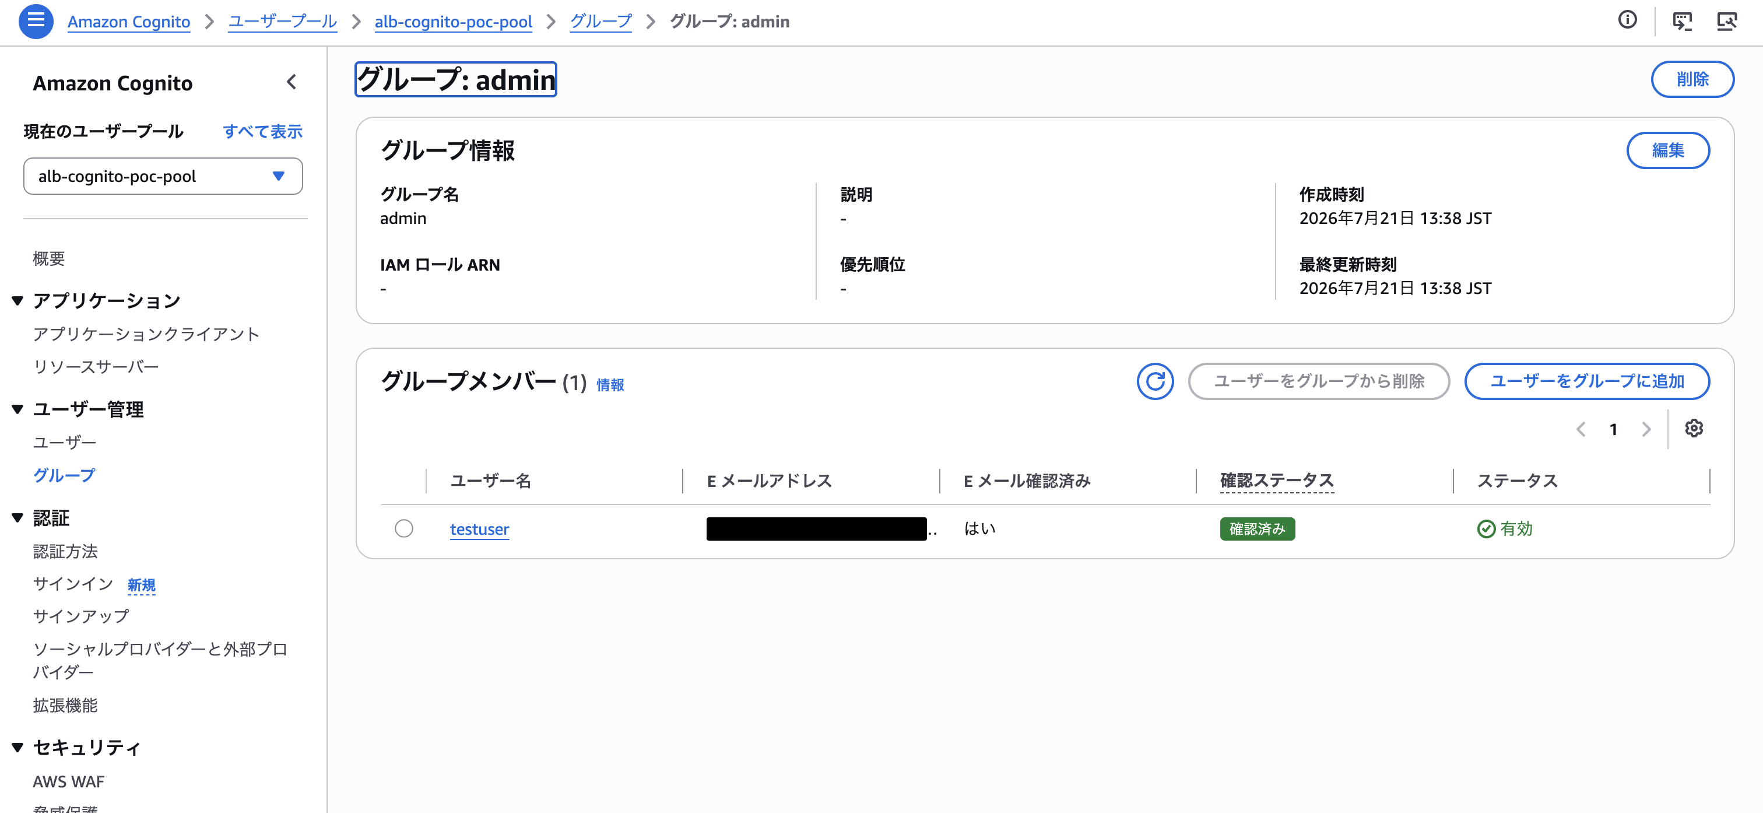Open ソーシャルプロバイダーと外部プロバイダー page
This screenshot has height=813, width=1763.
coord(160,660)
